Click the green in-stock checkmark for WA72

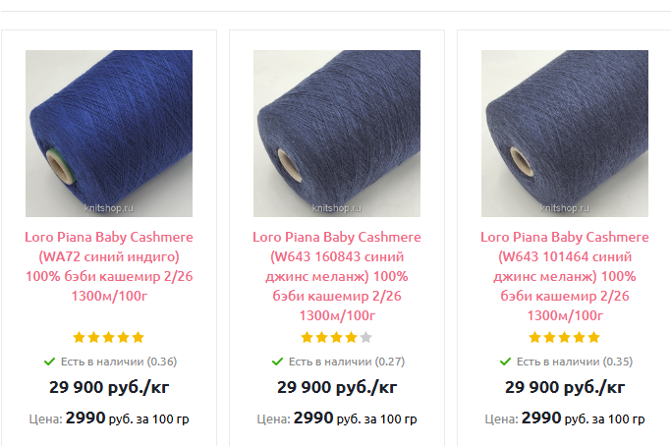49,362
